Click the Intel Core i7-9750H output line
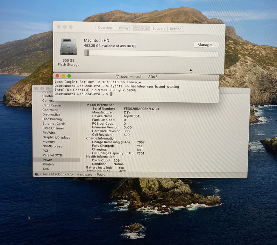277x245 pixels. (95, 90)
